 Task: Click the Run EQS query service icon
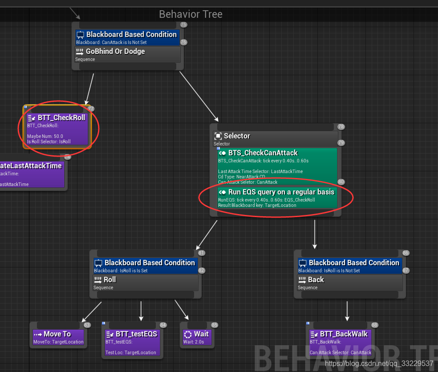(223, 192)
